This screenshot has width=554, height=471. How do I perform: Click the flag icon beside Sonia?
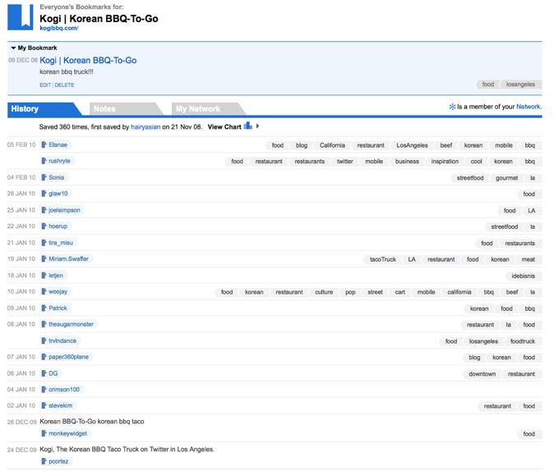tap(44, 177)
